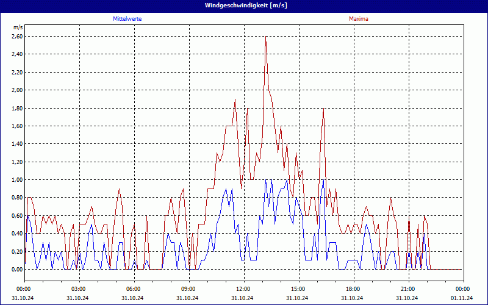
Task: Click the 2,00 y-axis value
Action: [18, 90]
